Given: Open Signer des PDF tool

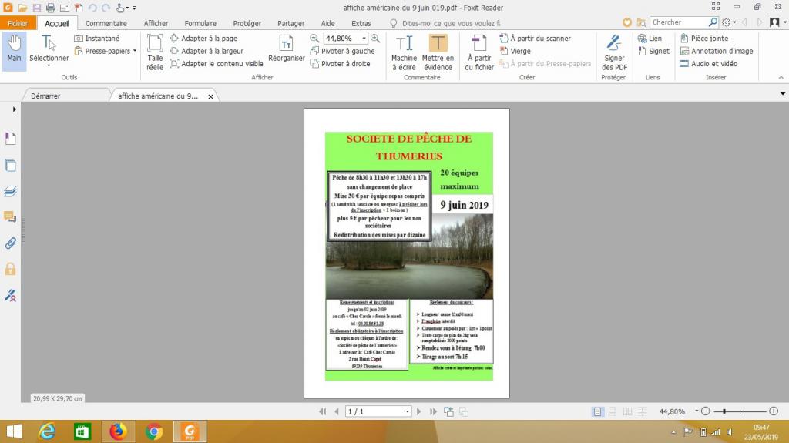Looking at the screenshot, I should coord(614,52).
